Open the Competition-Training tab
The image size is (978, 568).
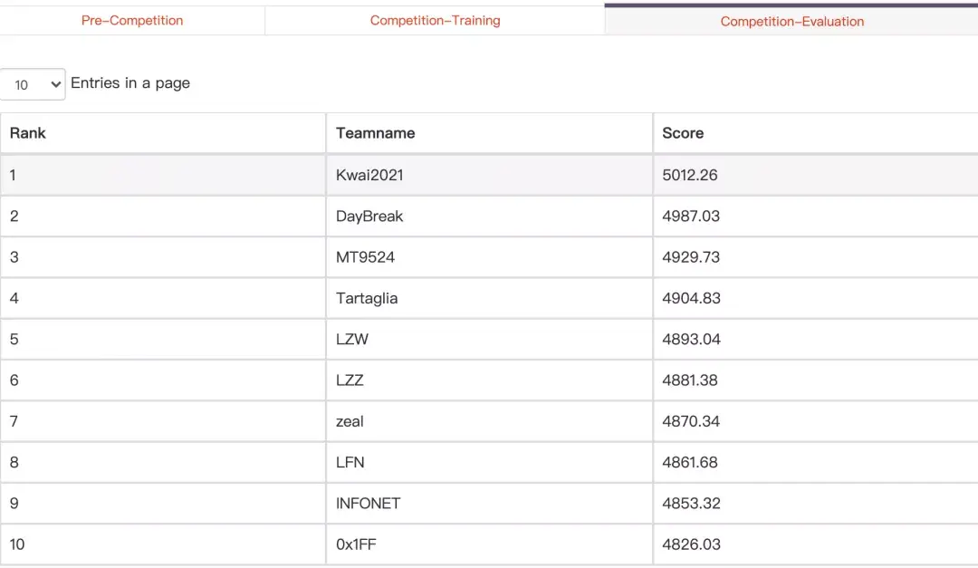(435, 20)
